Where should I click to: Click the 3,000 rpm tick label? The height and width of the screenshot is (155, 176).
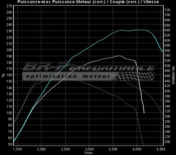click(x=89, y=149)
